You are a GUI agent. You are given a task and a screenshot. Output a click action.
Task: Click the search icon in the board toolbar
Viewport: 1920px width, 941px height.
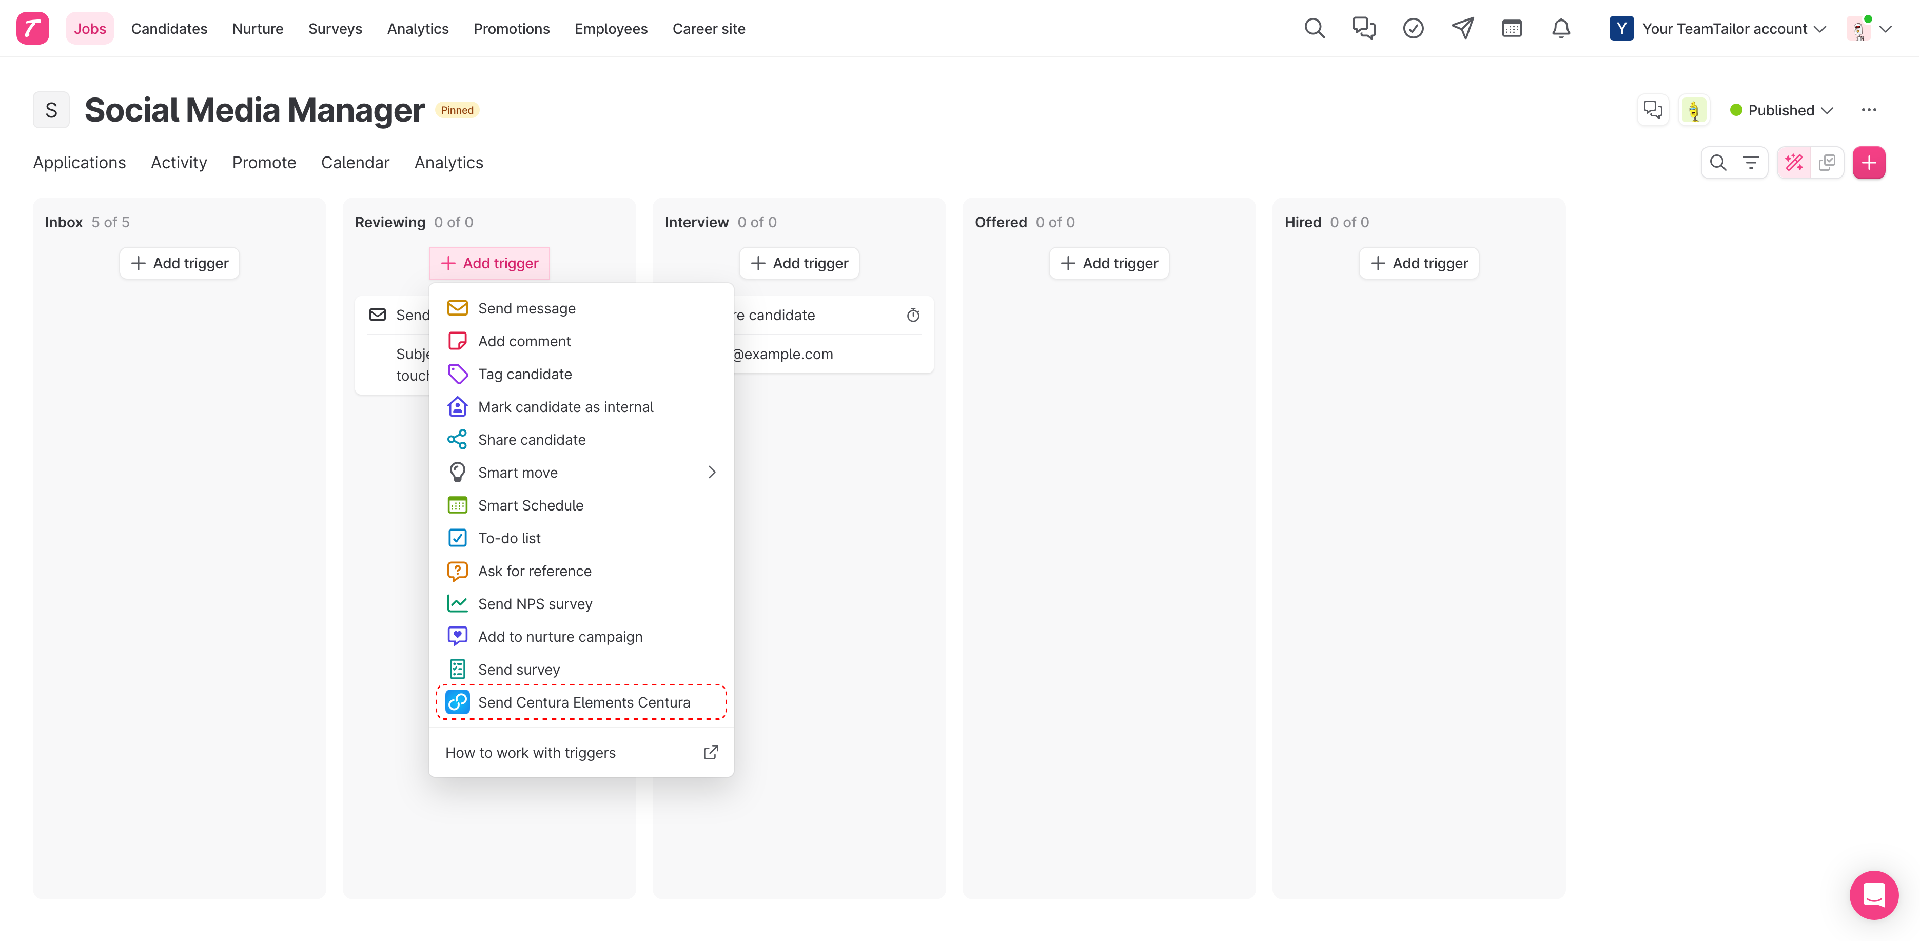tap(1718, 163)
